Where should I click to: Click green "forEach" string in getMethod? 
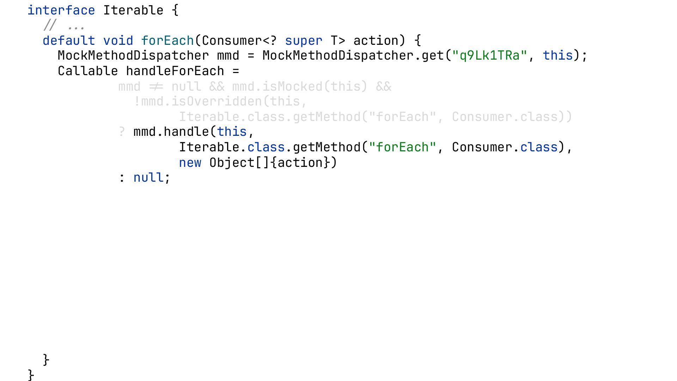(x=403, y=147)
